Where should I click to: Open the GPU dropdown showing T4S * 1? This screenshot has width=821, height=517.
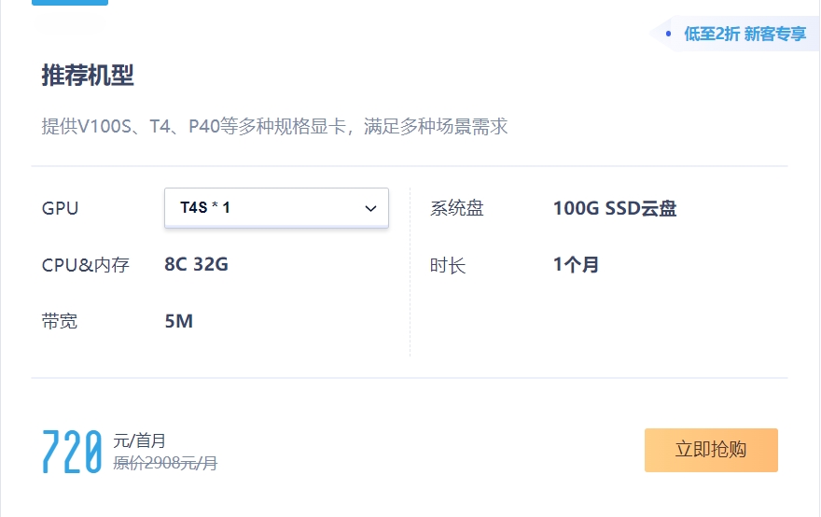click(276, 208)
